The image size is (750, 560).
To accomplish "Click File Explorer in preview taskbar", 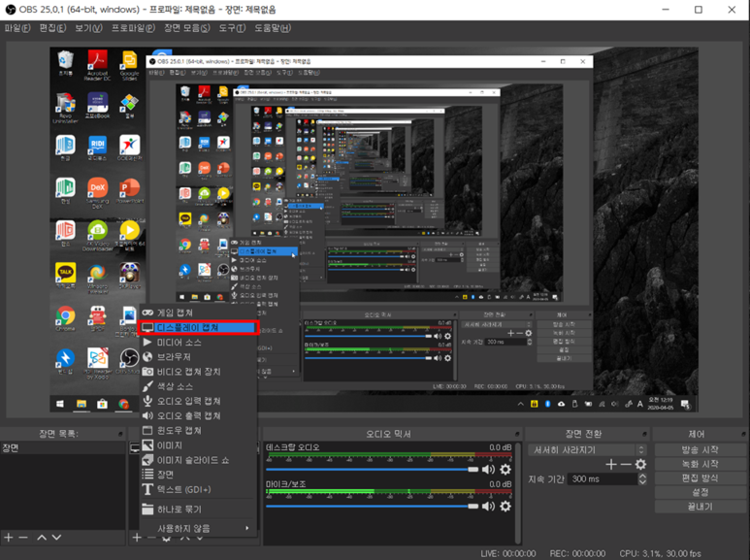I will point(82,404).
